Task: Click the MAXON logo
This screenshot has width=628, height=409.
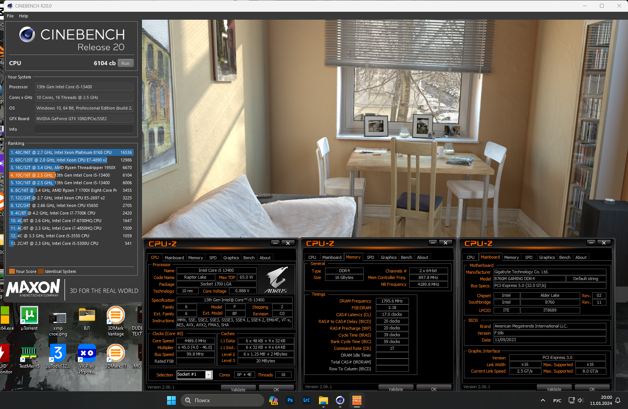Action: pos(33,288)
